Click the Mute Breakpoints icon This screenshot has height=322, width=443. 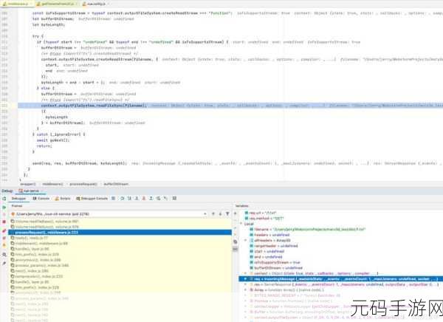click(x=4, y=239)
